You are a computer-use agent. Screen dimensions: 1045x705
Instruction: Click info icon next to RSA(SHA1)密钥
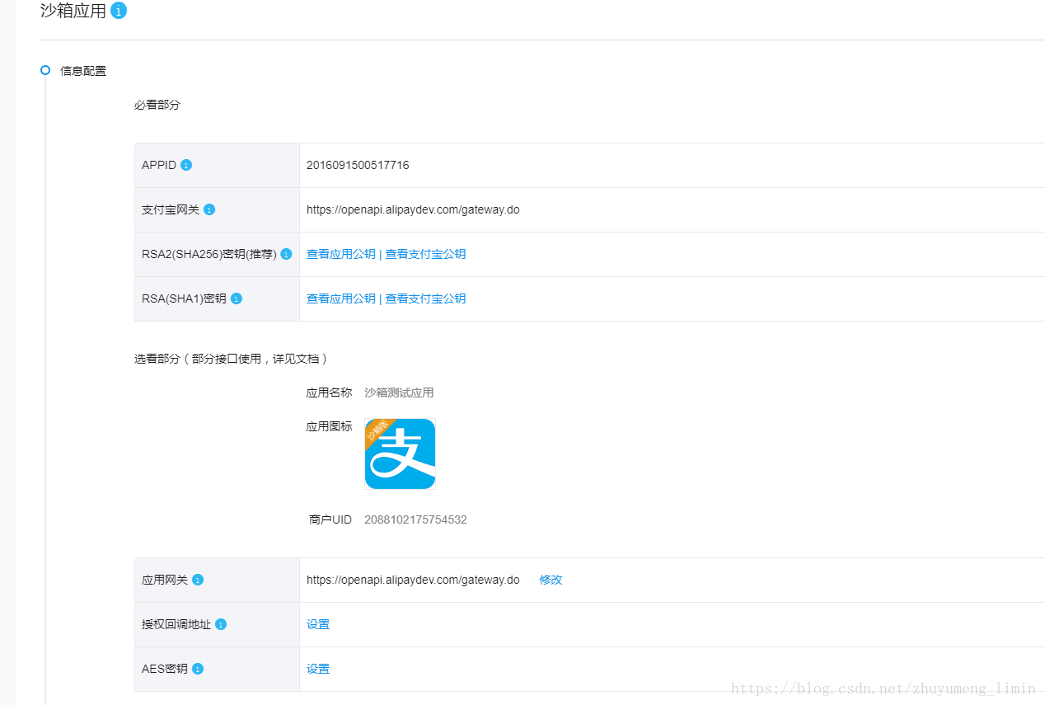(x=237, y=298)
